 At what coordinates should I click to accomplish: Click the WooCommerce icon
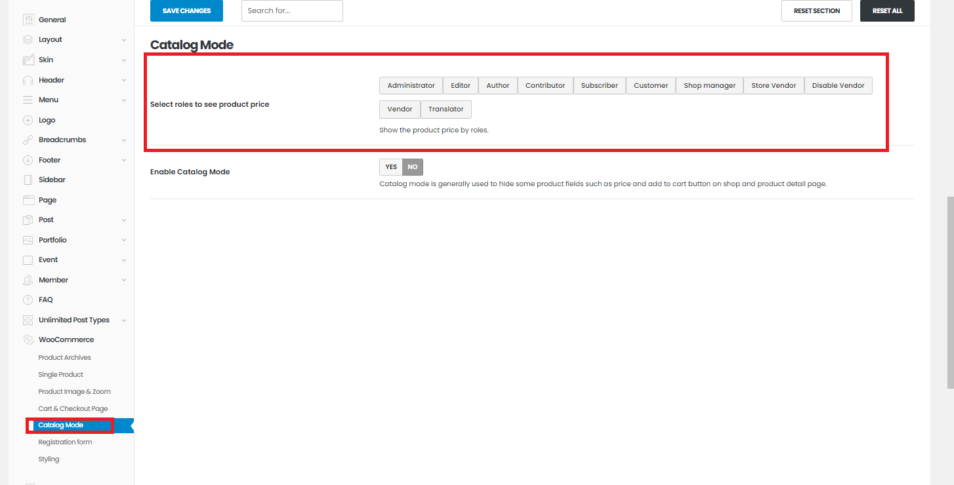tap(28, 339)
